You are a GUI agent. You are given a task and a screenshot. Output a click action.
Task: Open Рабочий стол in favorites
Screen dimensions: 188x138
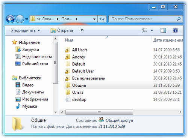[32, 64]
